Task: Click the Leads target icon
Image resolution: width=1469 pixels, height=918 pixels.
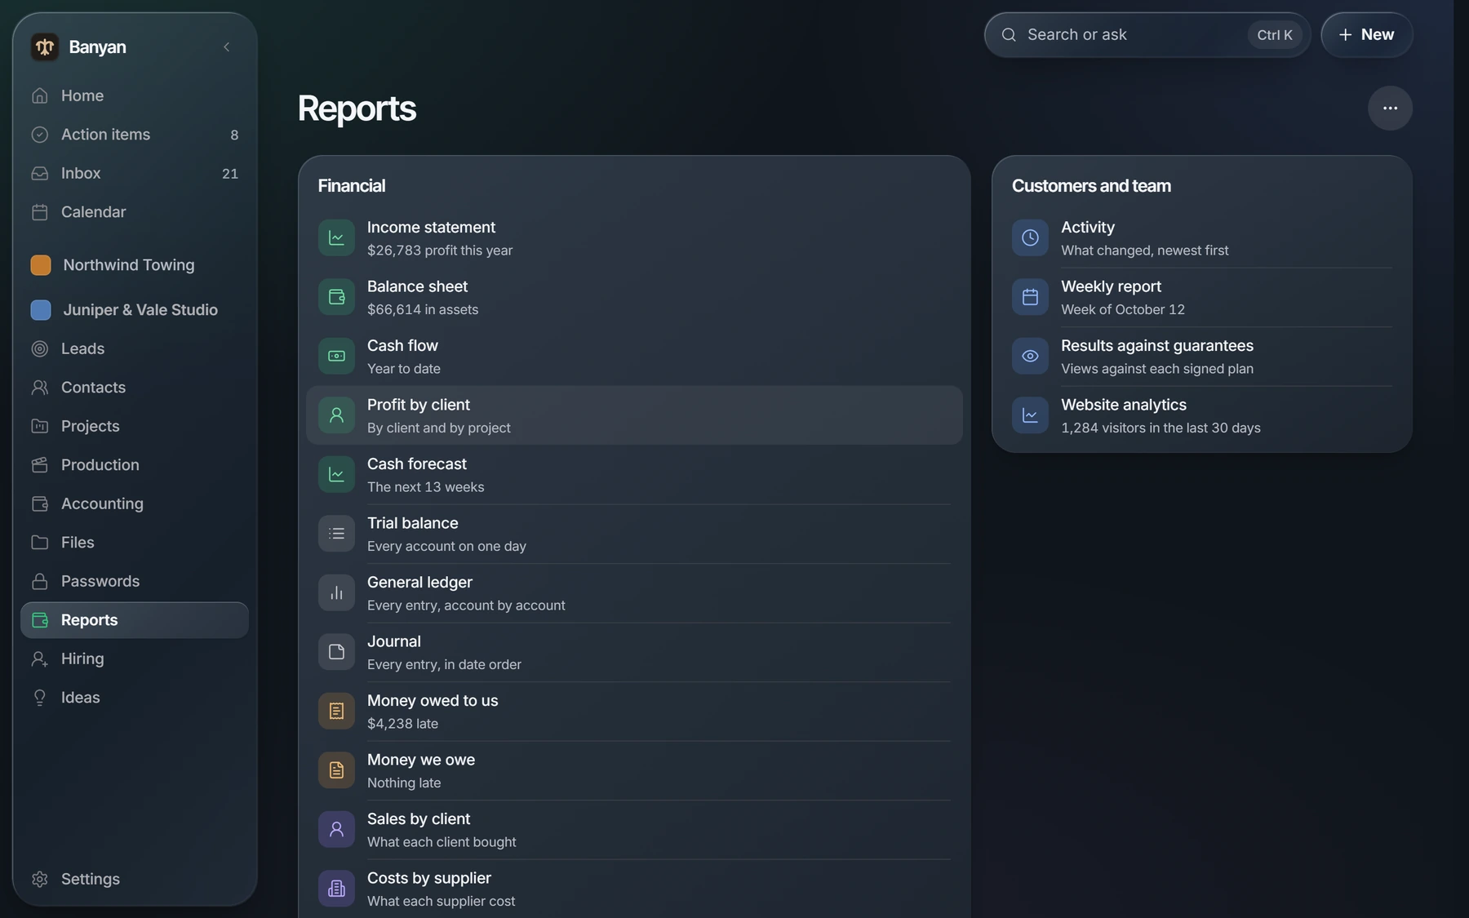Action: tap(39, 348)
